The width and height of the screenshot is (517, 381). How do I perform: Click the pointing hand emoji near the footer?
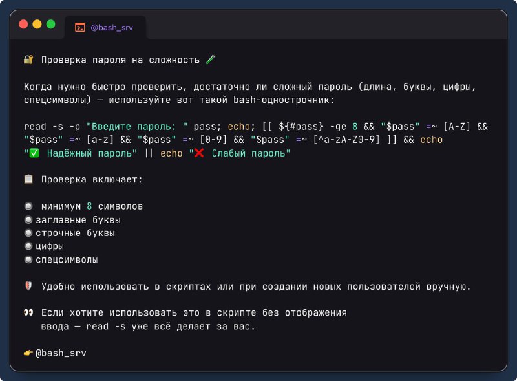click(x=28, y=353)
